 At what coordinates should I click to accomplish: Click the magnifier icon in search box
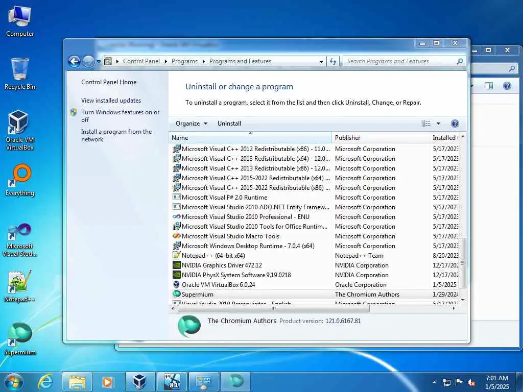460,61
